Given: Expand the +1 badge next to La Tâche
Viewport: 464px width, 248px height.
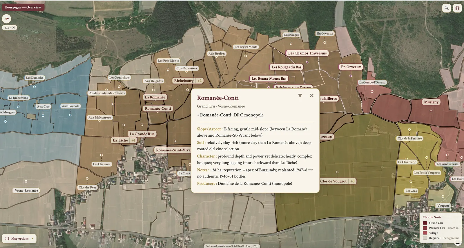Looking at the screenshot, I should coord(133,140).
